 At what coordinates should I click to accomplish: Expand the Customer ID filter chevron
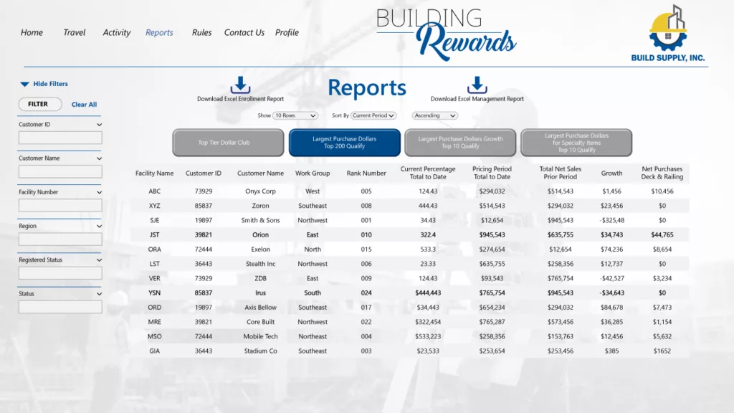[99, 125]
